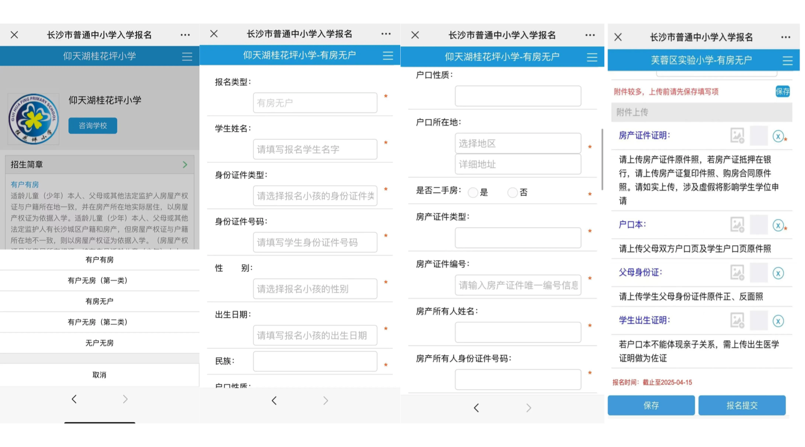
Task: Remove 学生出生证明 attachment with X icon
Action: pos(778,321)
